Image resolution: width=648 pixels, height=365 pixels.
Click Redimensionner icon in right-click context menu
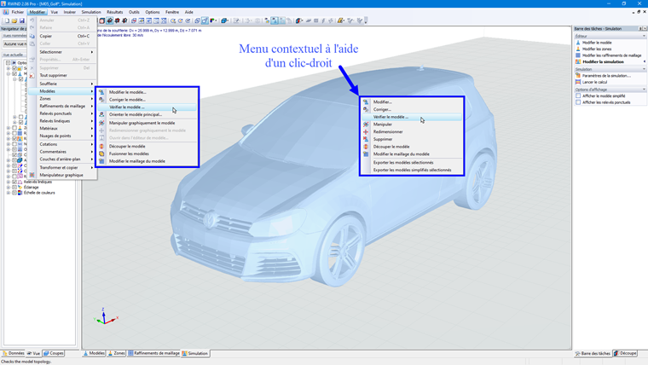tap(366, 131)
